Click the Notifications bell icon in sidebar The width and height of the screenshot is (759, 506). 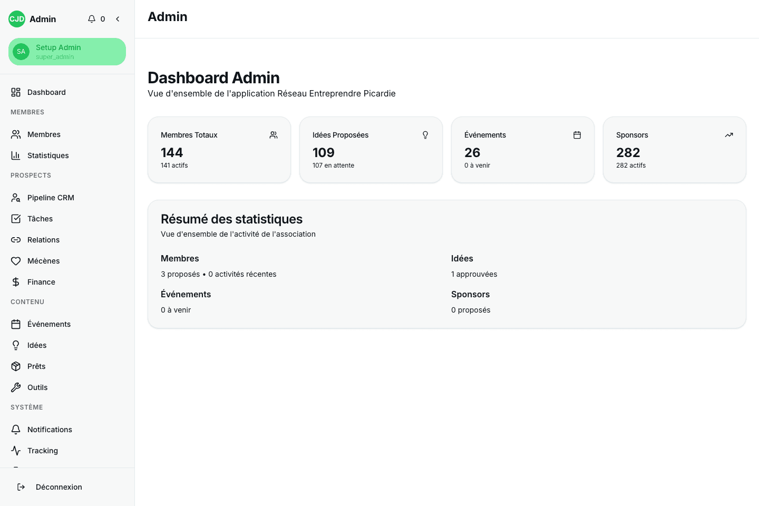pos(16,430)
